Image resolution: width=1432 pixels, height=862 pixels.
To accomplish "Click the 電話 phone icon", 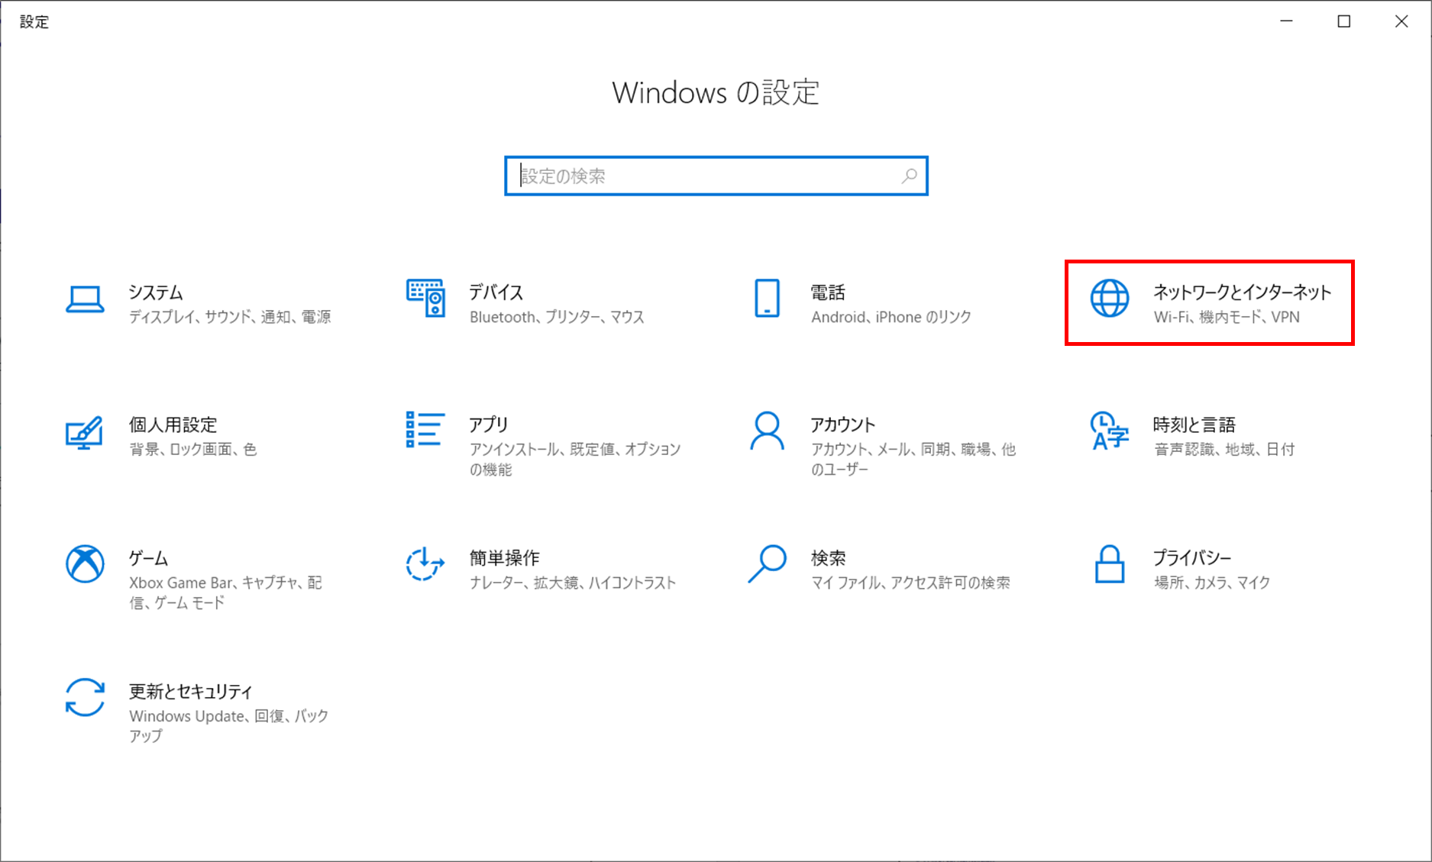I will coord(767,299).
